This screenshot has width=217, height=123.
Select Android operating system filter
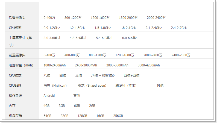(x=49, y=96)
